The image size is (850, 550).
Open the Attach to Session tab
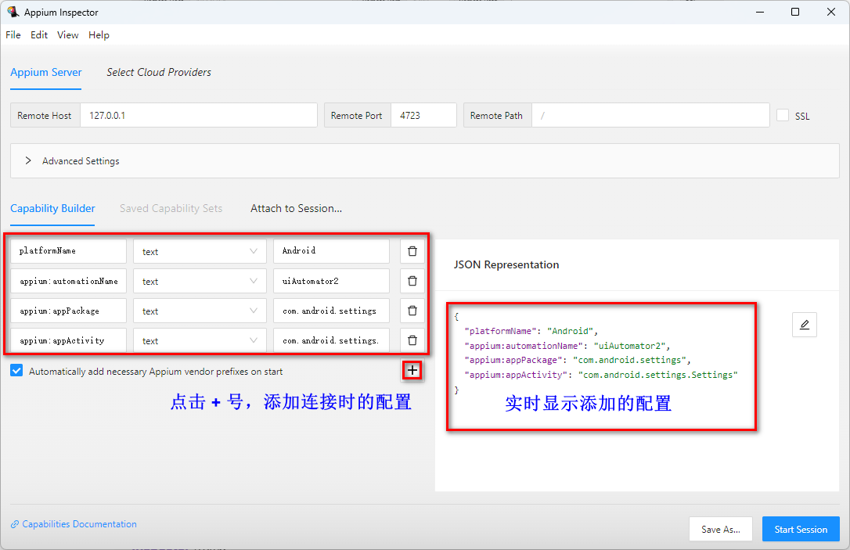(296, 209)
